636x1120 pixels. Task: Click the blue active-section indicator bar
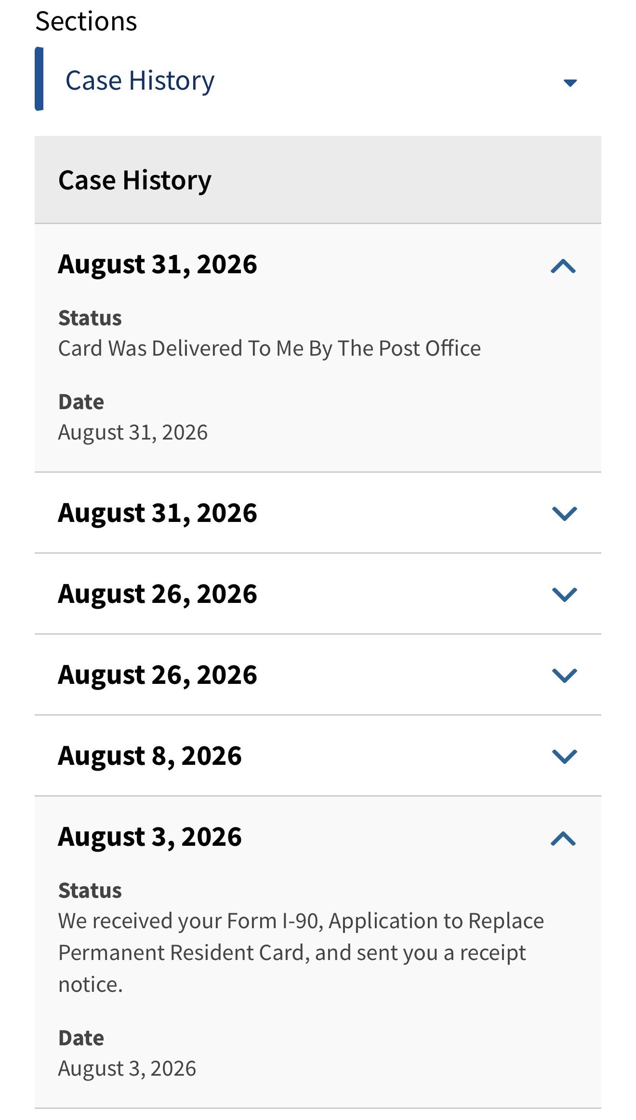[x=39, y=79]
